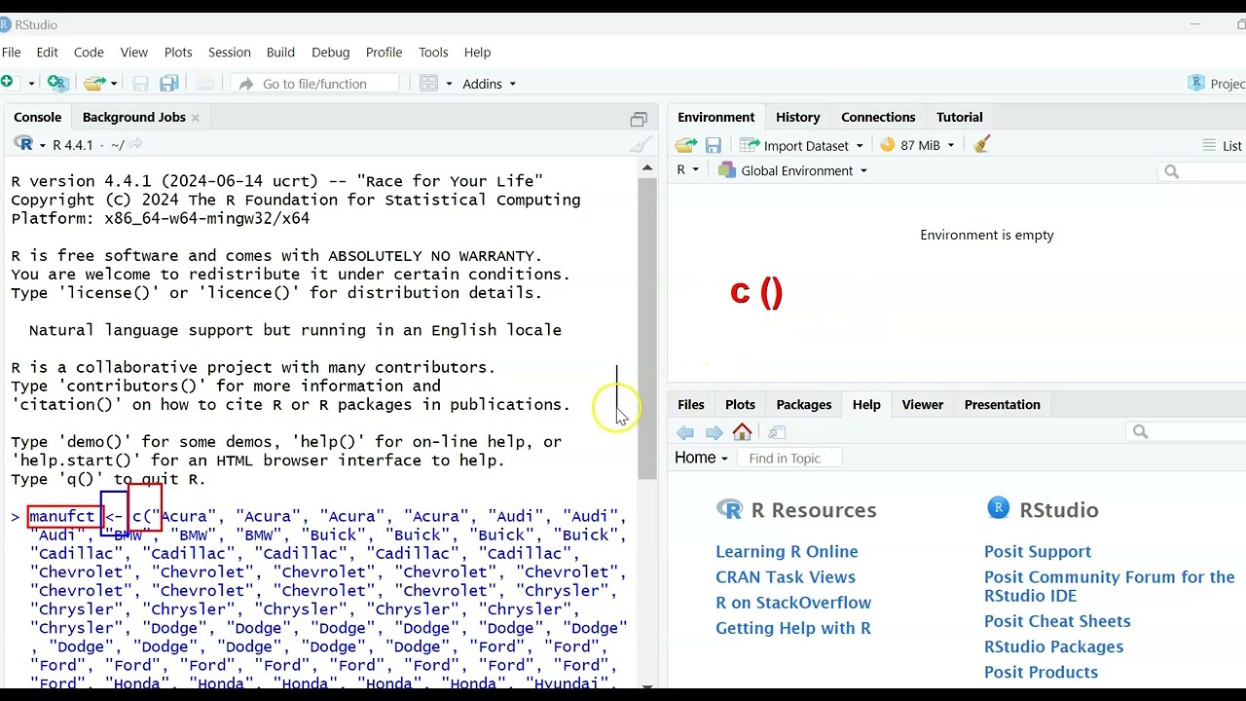Go forward in Help history
Screen dimensions: 1246x701
pos(714,432)
